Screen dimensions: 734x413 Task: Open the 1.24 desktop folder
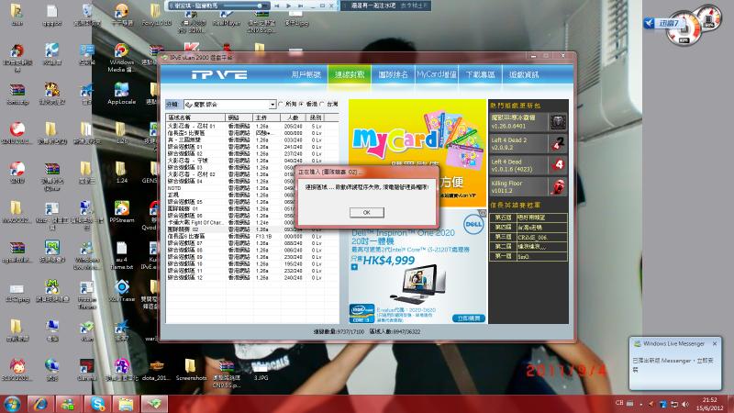(x=121, y=172)
